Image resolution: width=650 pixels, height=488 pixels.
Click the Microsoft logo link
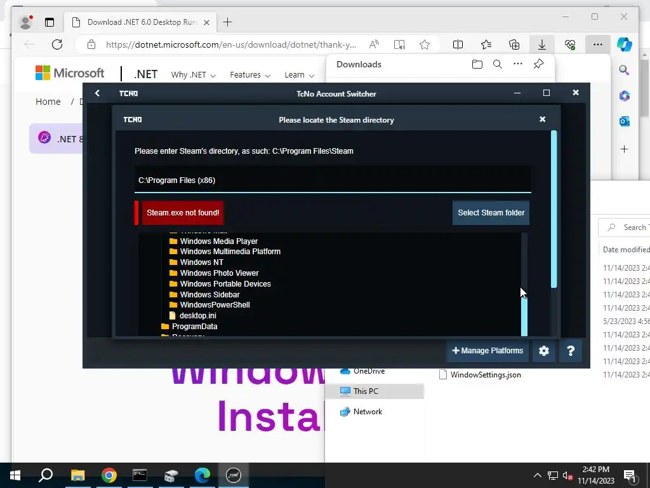[x=70, y=73]
